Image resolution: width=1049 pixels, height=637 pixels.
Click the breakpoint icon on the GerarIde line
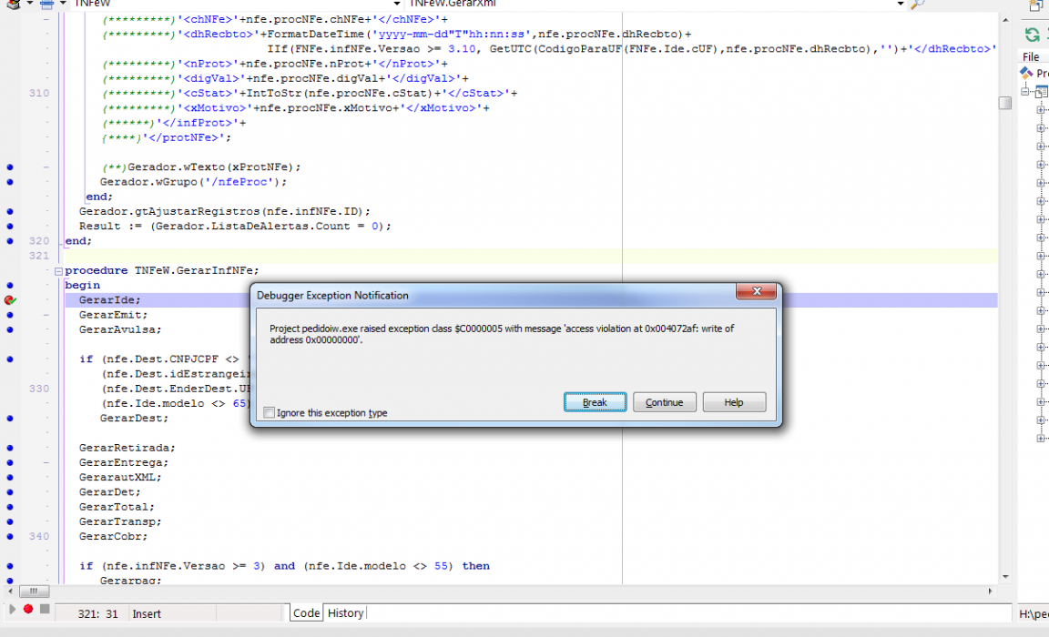pos(10,300)
